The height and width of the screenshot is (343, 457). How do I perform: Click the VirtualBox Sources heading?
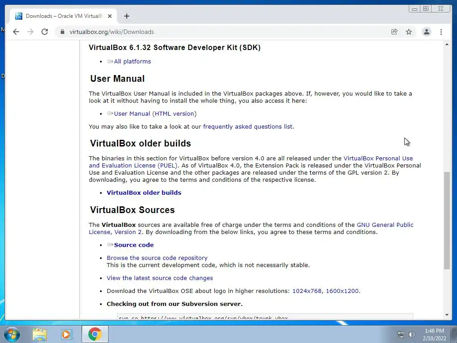[132, 210]
